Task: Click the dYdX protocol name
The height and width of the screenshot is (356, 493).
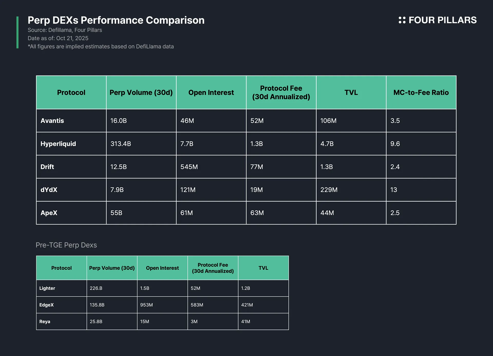Action: coord(49,190)
